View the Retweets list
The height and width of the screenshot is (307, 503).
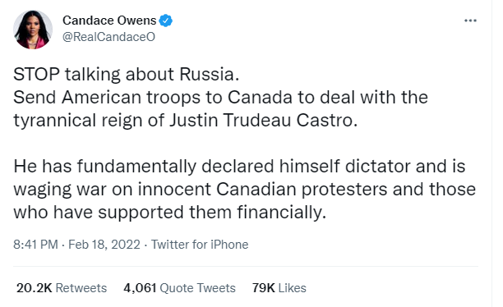click(62, 288)
